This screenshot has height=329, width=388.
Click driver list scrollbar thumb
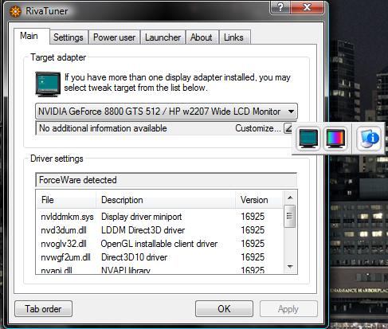[x=290, y=216]
